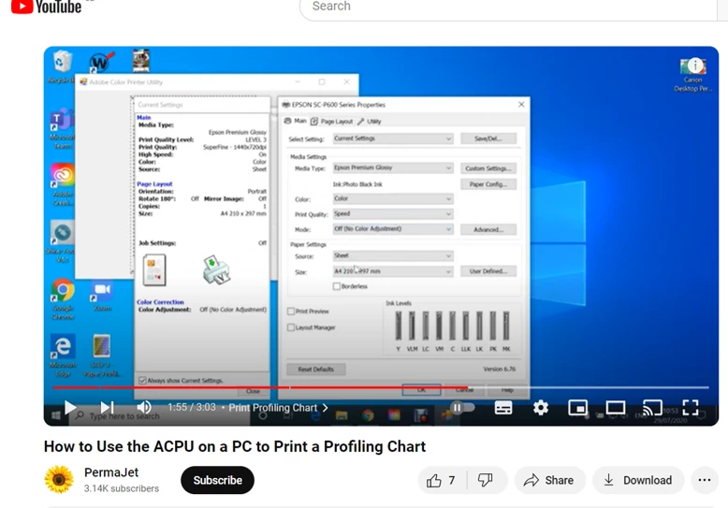Viewport: 728px width, 508px height.
Task: Click the document page icon in Current Settings
Action: [154, 269]
